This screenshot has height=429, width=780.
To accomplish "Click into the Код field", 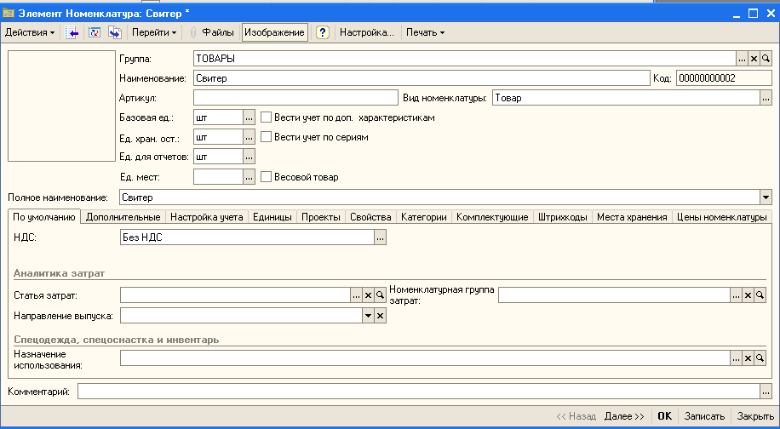I will pyautogui.click(x=724, y=78).
